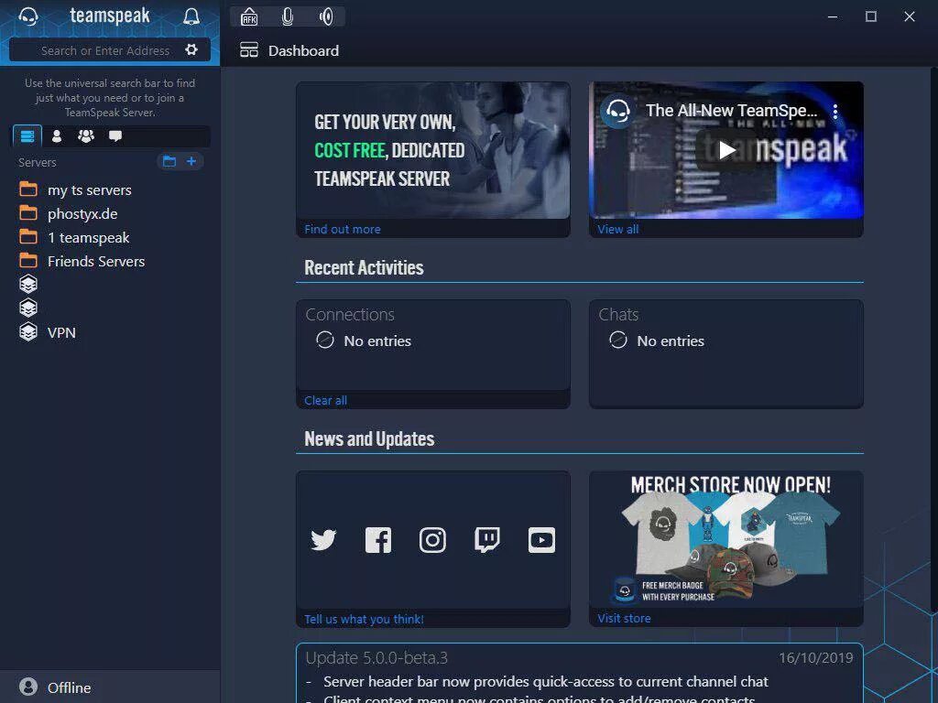Viewport: 938px width, 703px height.
Task: Click the Offline status avatar icon
Action: pos(28,687)
